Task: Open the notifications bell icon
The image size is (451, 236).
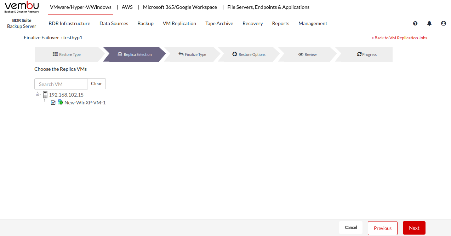Action: click(429, 23)
